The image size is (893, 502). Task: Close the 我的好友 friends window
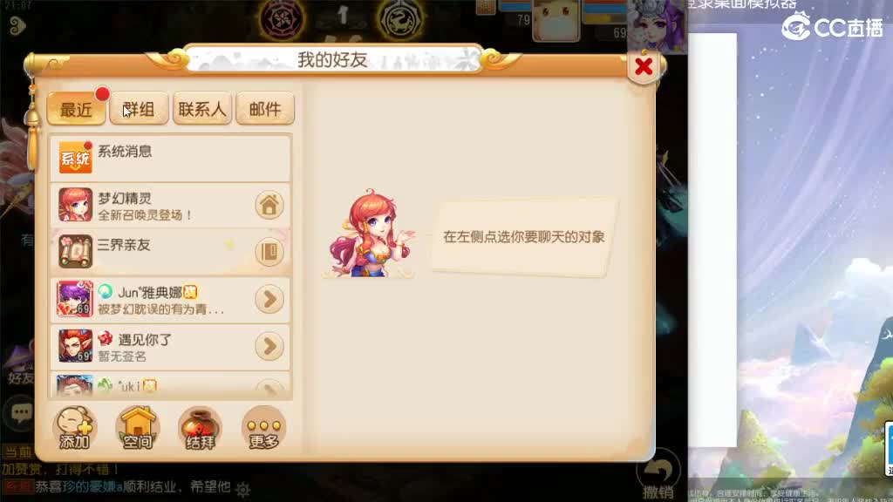pyautogui.click(x=644, y=66)
